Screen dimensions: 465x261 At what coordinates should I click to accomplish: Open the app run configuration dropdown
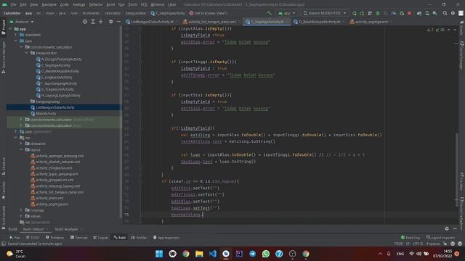[286, 13]
